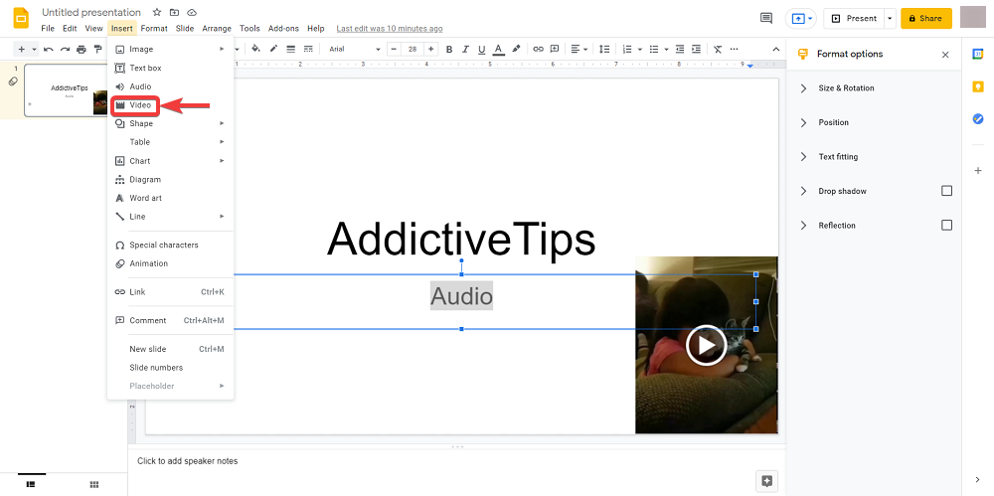
Task: Click the Italic formatting icon
Action: (465, 49)
